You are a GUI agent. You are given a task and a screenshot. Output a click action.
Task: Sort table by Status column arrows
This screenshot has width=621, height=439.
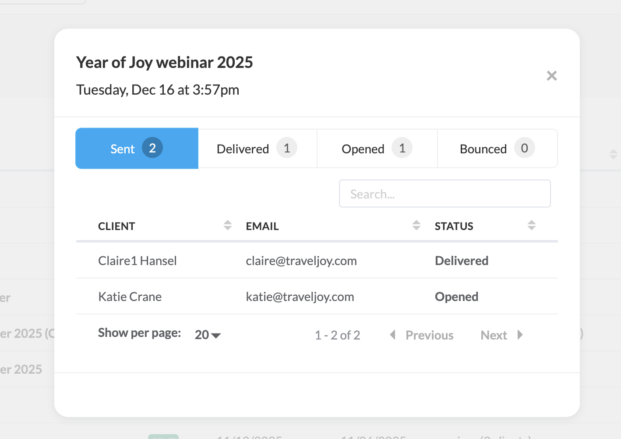531,225
